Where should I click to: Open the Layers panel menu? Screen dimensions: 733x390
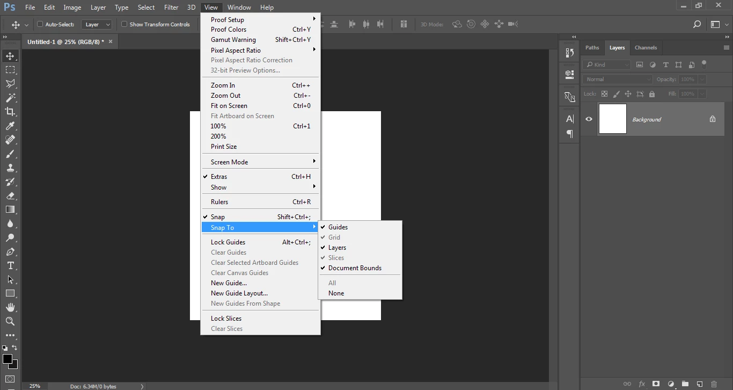coord(727,48)
